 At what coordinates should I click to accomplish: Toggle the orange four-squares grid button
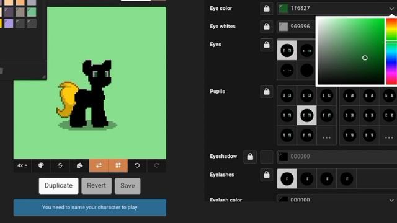click(118, 165)
